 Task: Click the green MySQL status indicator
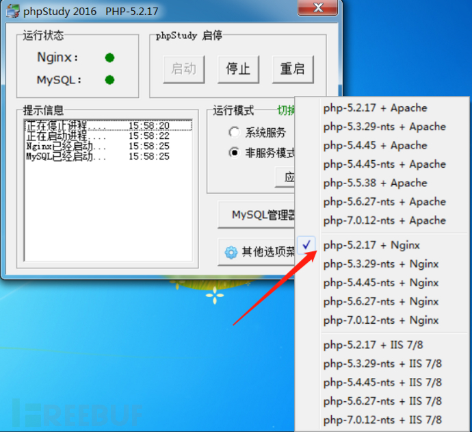pos(110,80)
